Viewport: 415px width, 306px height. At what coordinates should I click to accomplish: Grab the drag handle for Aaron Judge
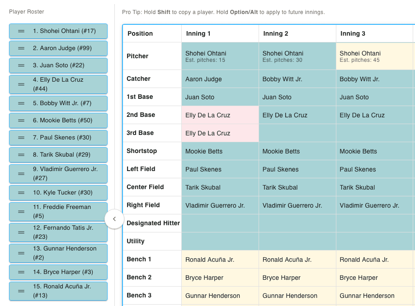click(x=21, y=48)
